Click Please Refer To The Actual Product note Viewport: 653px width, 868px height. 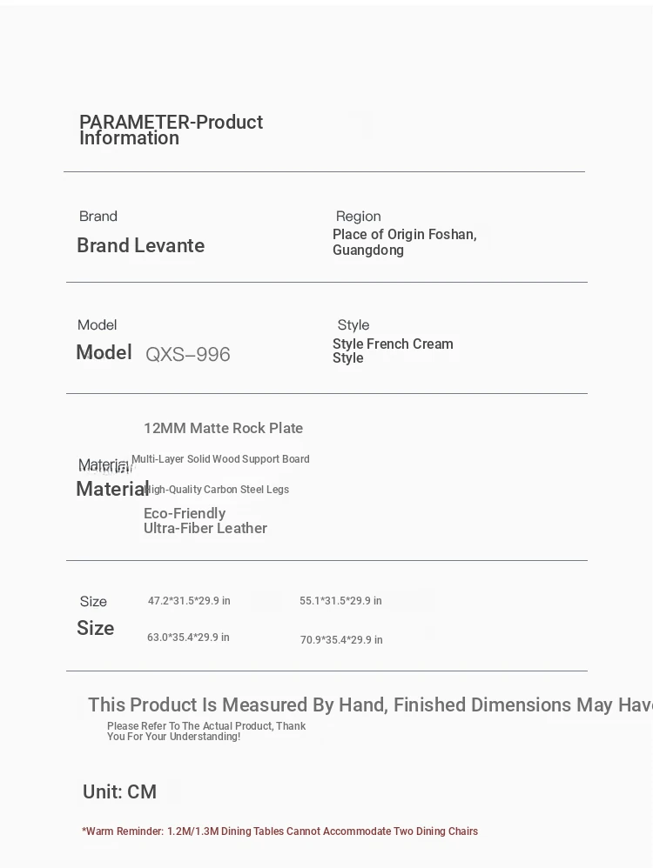click(206, 731)
